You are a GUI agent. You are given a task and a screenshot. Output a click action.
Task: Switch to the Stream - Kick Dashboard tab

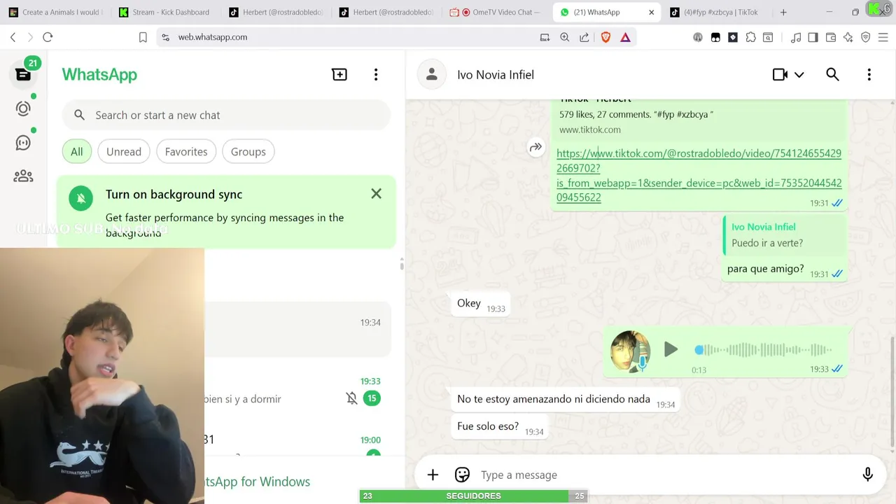164,12
